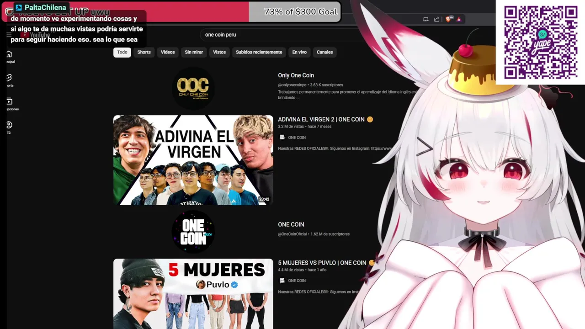
Task: Open ONE COIN channel name next to its round avatar
Action: click(x=291, y=224)
